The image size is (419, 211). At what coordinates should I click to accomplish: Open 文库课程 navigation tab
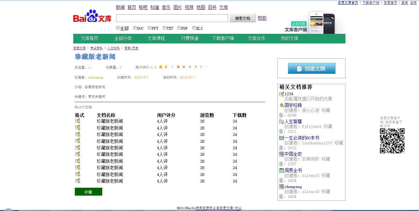(x=156, y=38)
